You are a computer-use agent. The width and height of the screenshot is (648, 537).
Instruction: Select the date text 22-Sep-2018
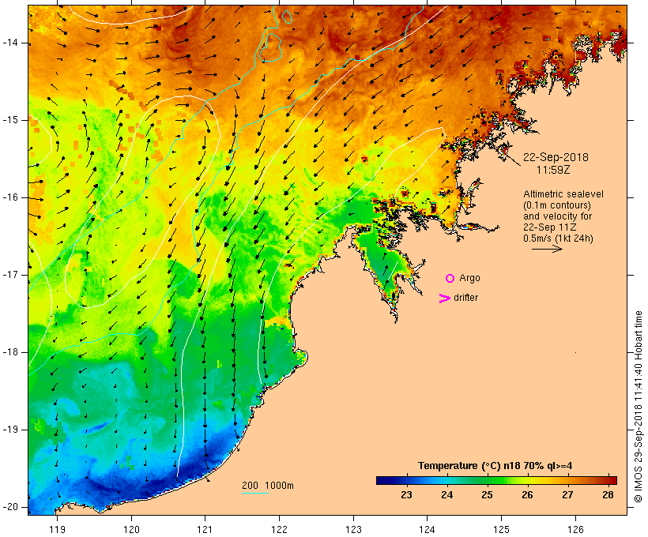click(x=556, y=157)
